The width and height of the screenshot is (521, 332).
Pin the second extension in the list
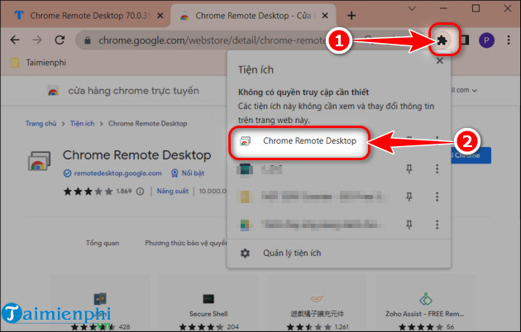(409, 169)
